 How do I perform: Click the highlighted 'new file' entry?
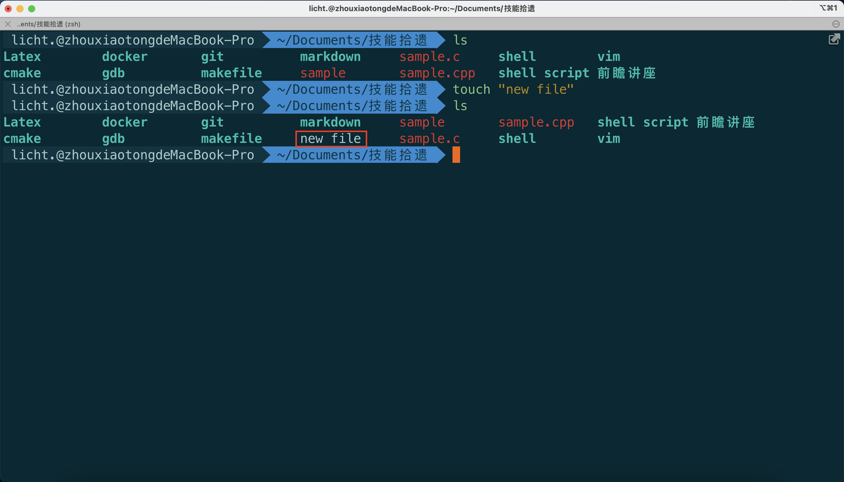pos(331,139)
